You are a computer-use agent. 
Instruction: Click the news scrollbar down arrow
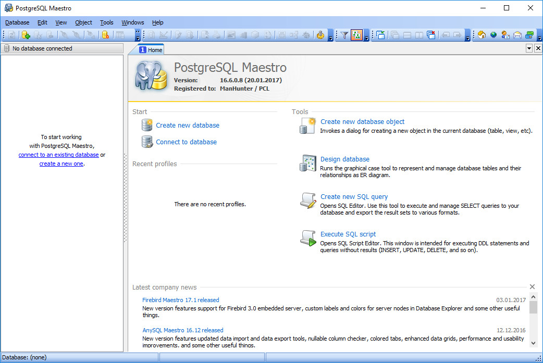pos(533,343)
